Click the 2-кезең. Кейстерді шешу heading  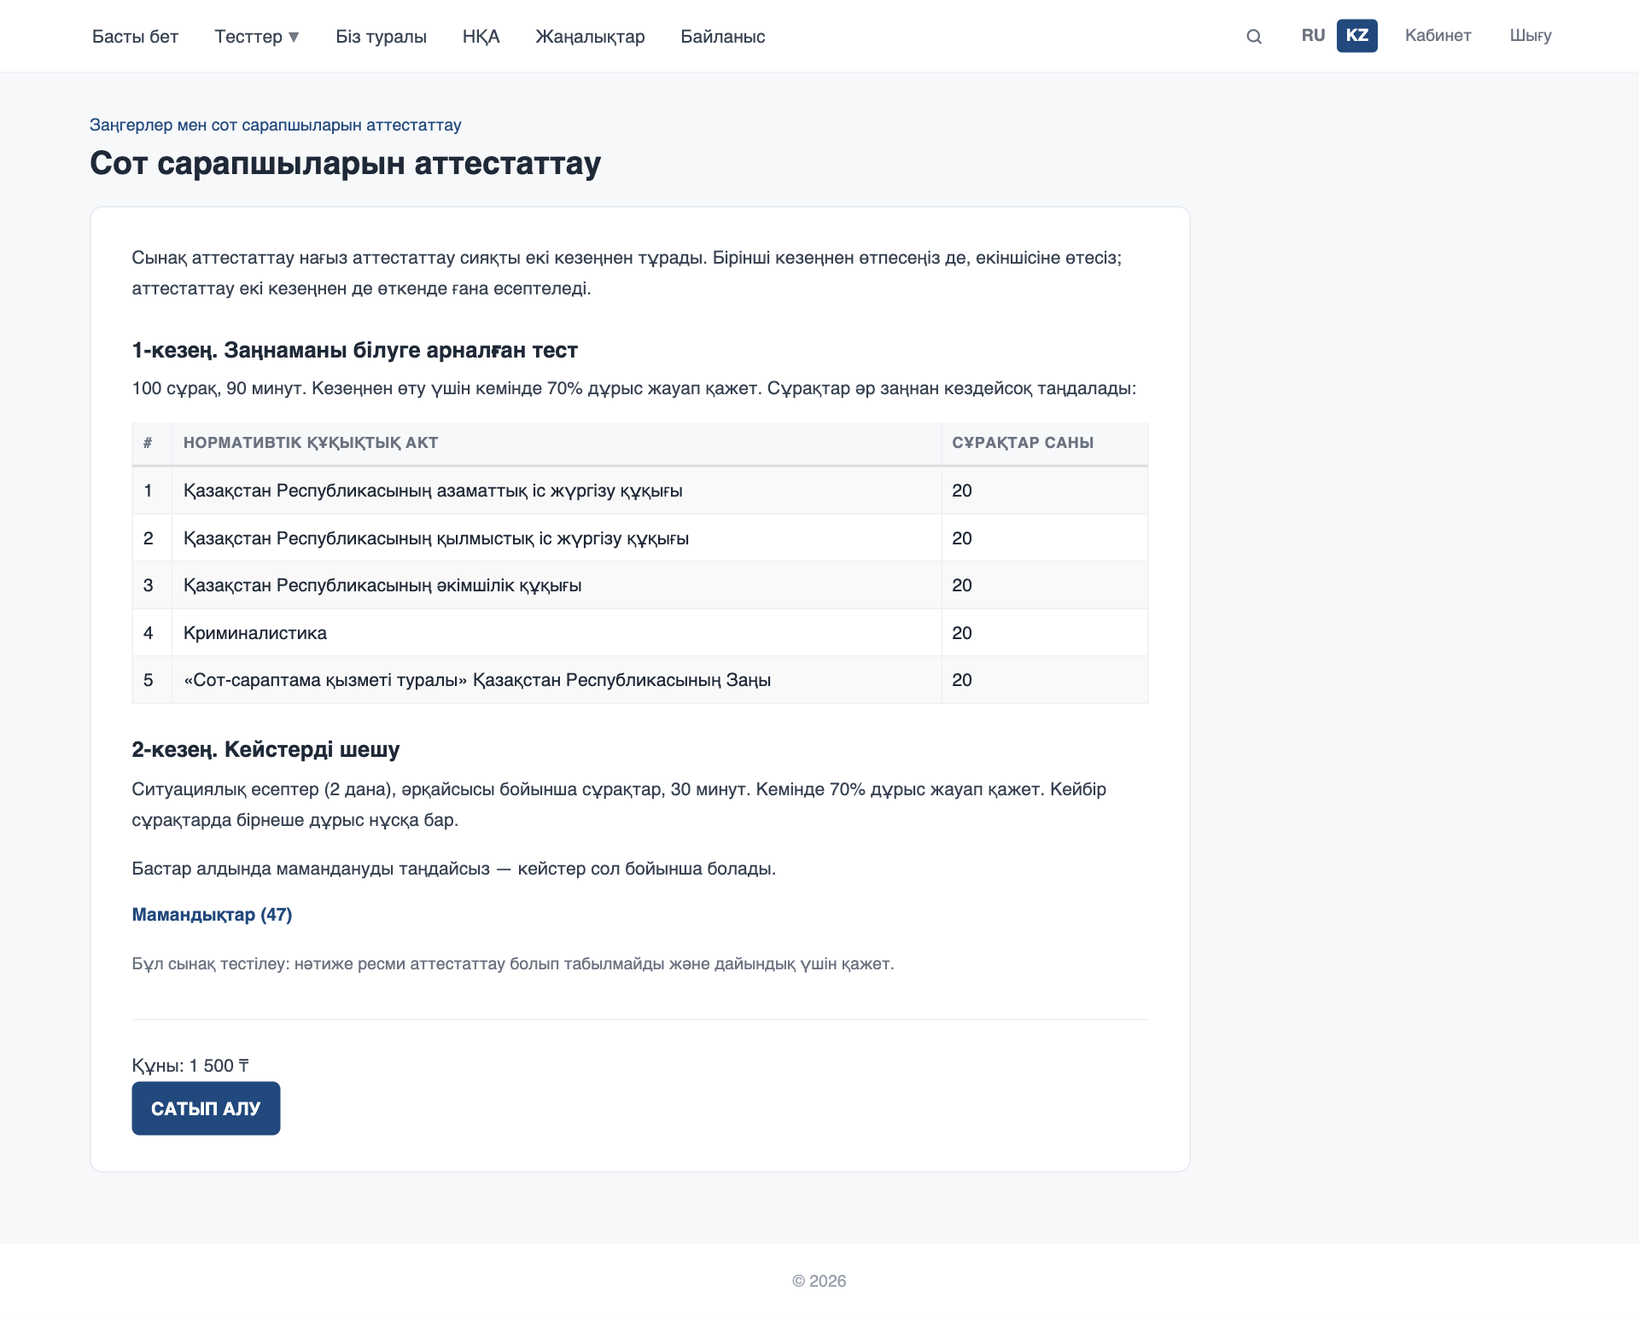tap(265, 750)
